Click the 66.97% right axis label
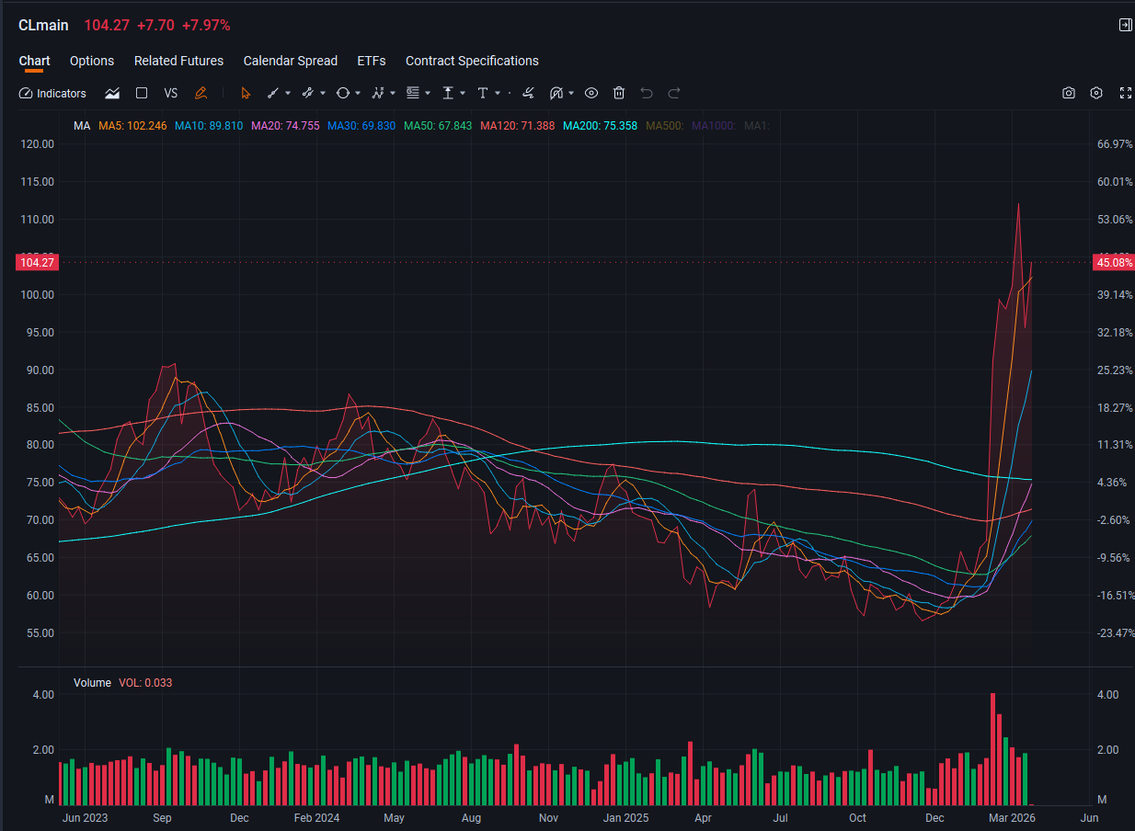The height and width of the screenshot is (831, 1135). click(x=1115, y=144)
